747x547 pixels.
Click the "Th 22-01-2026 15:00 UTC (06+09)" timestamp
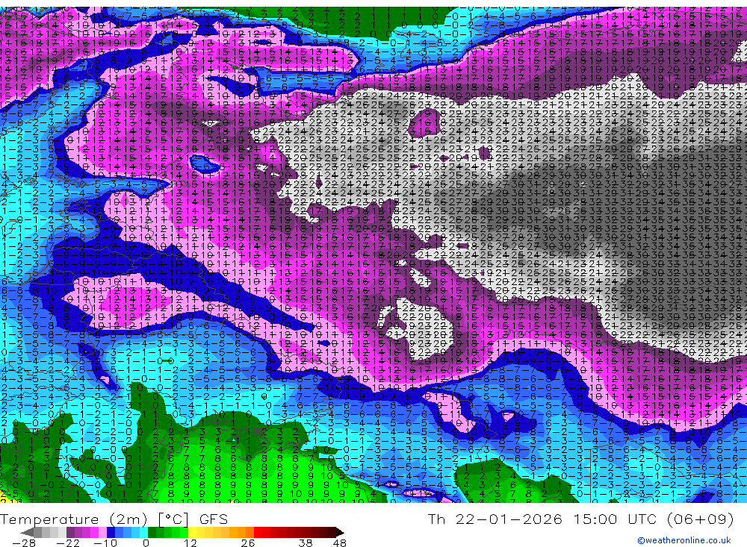[x=580, y=519]
